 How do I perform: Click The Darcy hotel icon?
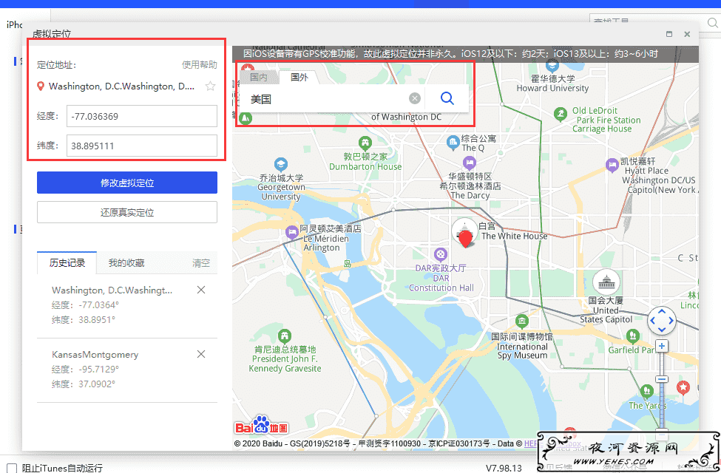469,163
